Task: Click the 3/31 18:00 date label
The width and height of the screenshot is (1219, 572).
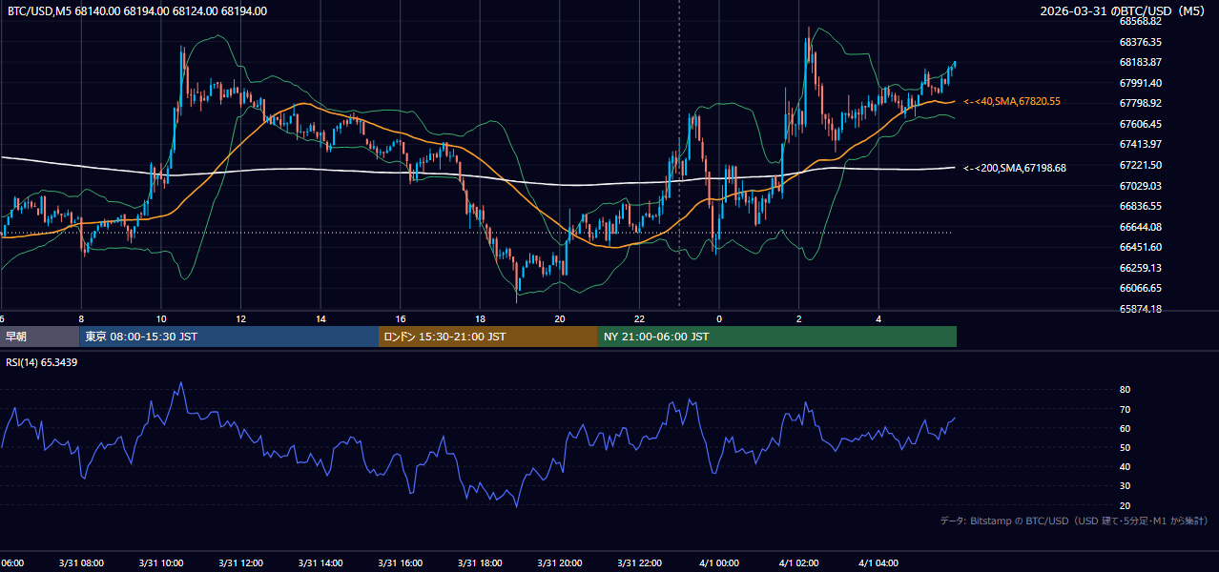Action: (480, 563)
